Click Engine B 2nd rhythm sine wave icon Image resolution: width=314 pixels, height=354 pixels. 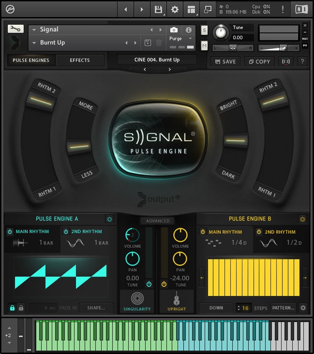coord(268,243)
